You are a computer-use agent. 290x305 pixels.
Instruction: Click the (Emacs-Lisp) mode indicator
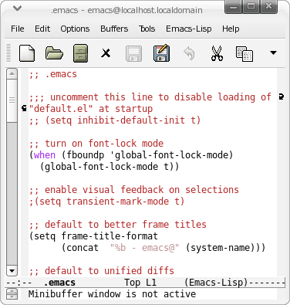click(216, 283)
